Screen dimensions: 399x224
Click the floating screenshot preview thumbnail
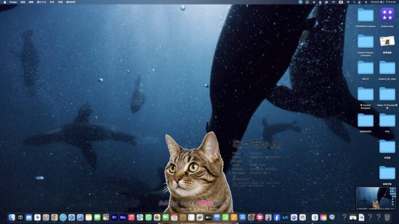click(x=376, y=198)
